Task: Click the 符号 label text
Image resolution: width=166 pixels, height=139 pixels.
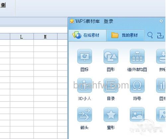Action: click(137, 98)
